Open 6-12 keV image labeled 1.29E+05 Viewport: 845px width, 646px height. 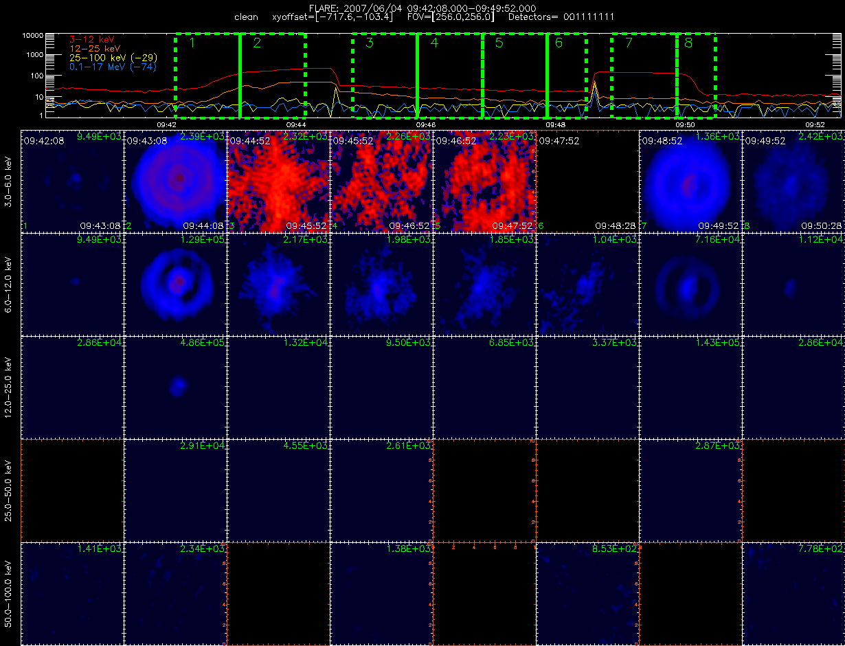tap(175, 284)
